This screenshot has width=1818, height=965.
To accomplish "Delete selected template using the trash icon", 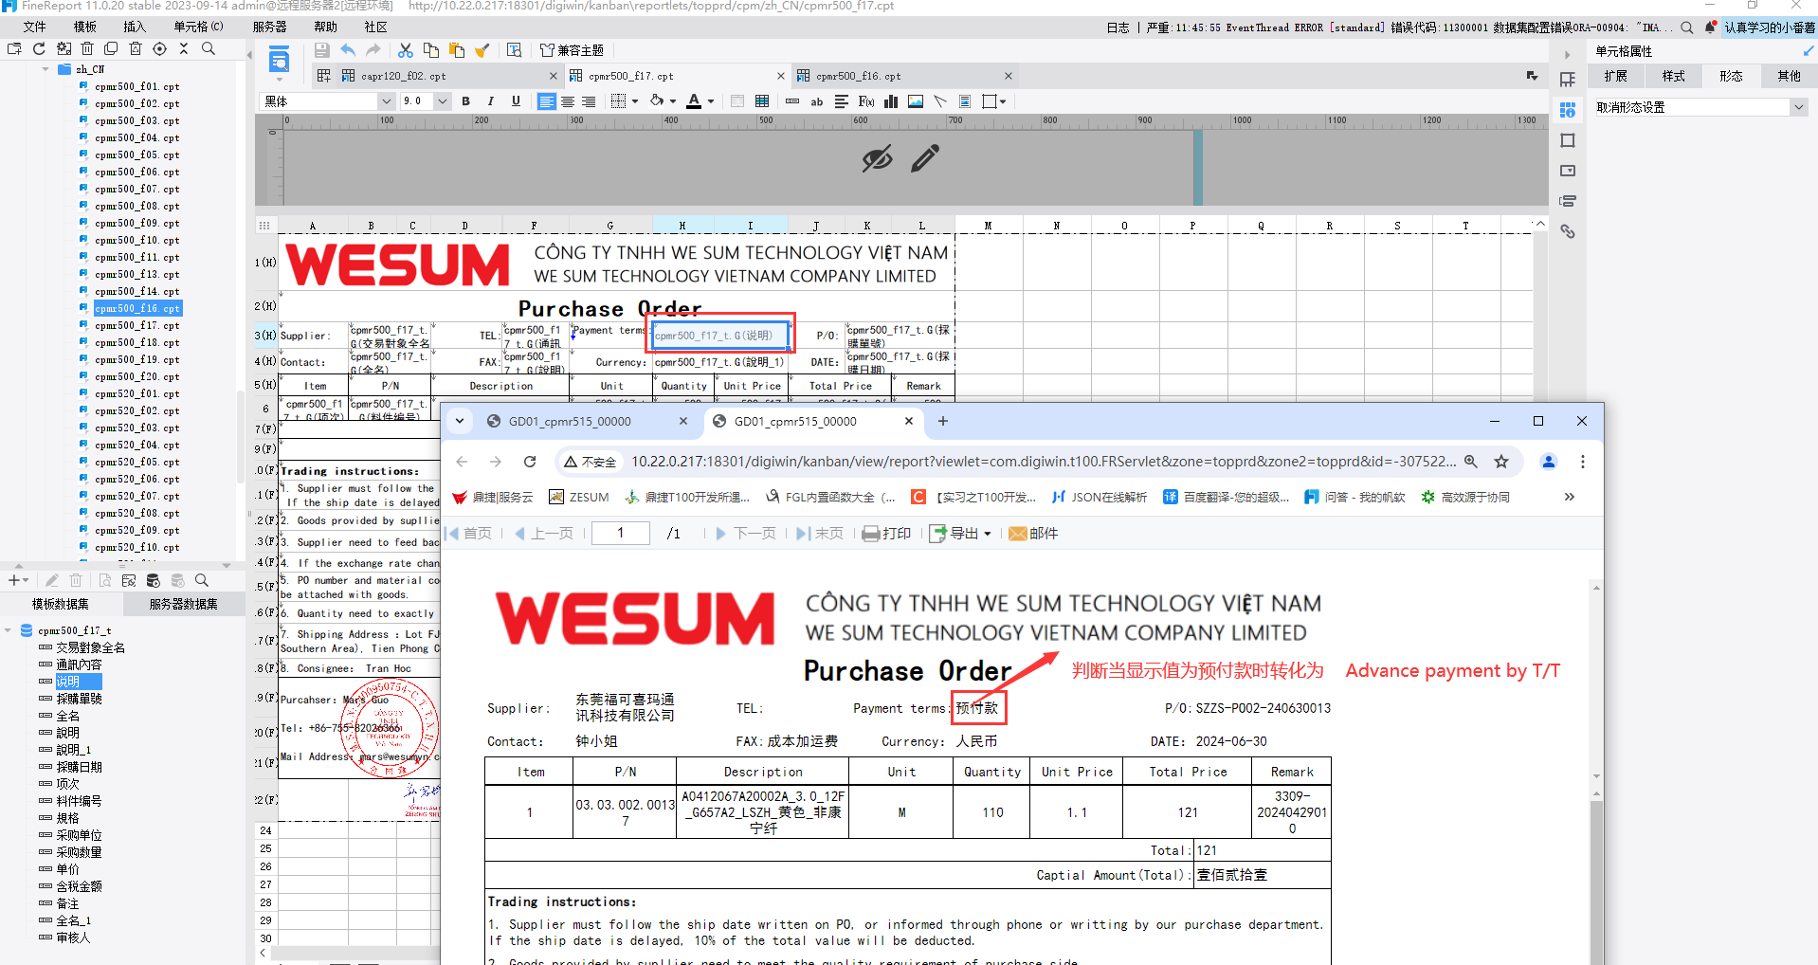I will click(87, 48).
